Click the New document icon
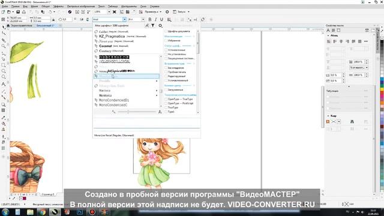Screen dimensions: 384x216 (x=3, y=12)
